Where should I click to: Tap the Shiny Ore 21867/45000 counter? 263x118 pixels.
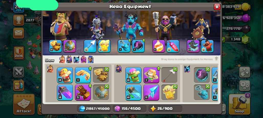[x=94, y=109]
